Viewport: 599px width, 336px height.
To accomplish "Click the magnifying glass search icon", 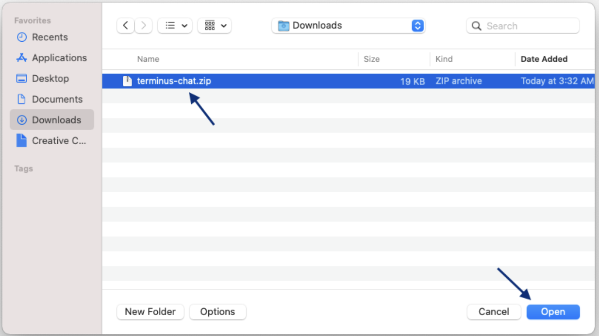I will coord(477,26).
